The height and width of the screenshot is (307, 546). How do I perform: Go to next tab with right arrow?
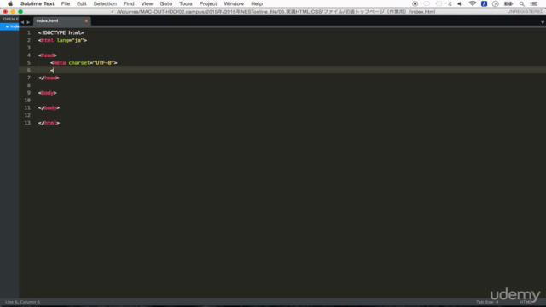[28, 22]
